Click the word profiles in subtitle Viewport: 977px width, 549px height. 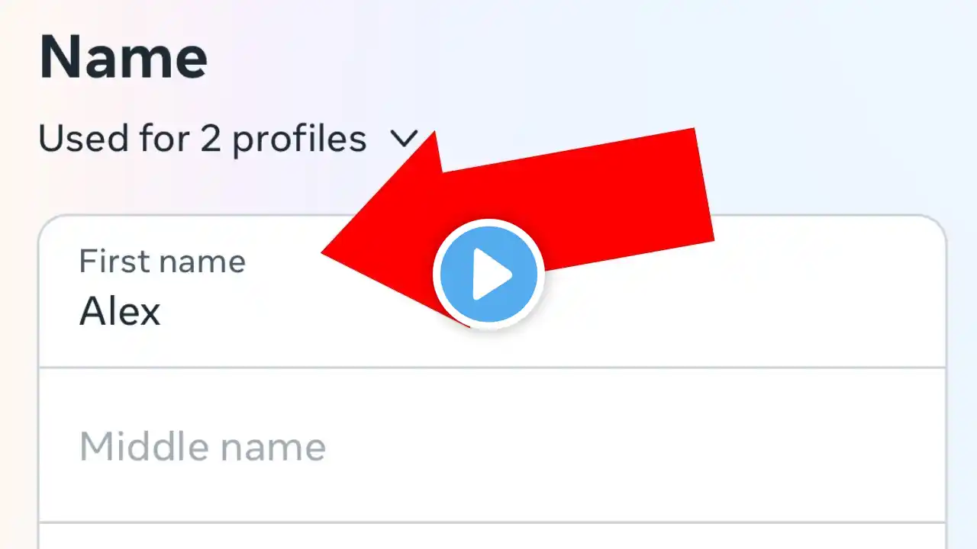(299, 140)
